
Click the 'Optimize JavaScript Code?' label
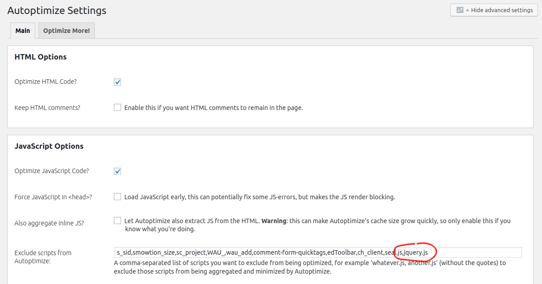[x=51, y=171]
